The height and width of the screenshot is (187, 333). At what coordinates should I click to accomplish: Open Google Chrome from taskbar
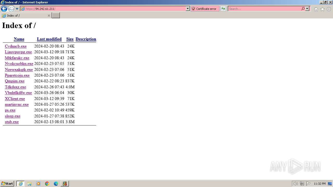point(47,184)
